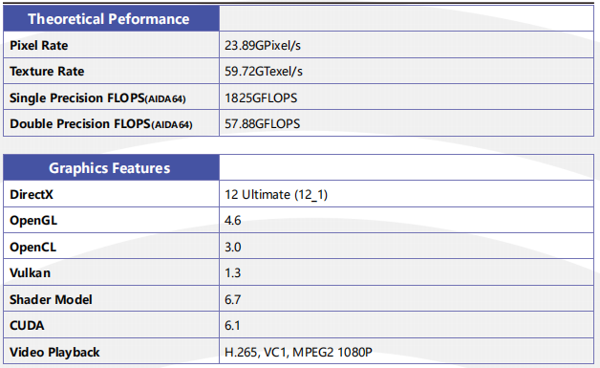Select Single Precision FLOPS label
The height and width of the screenshot is (368, 600).
point(97,98)
